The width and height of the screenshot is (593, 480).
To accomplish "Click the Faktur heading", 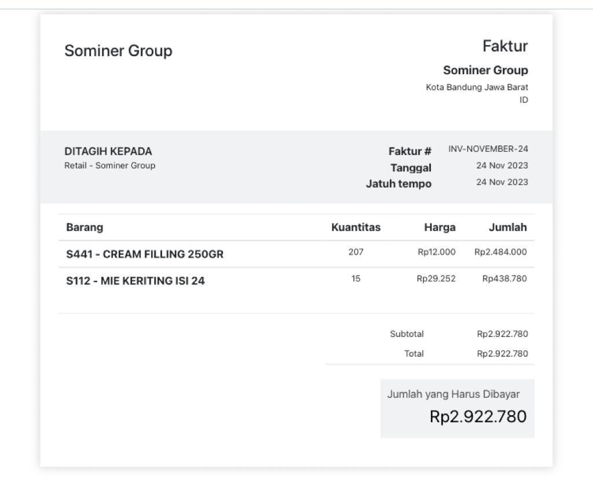I will click(505, 46).
